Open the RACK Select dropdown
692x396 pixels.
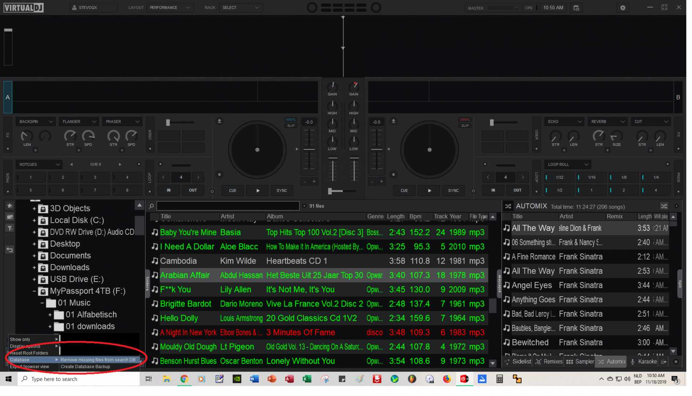point(241,8)
